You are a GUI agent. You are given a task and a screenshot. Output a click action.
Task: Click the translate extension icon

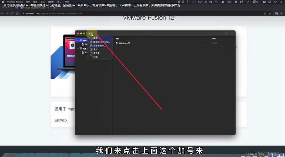click(x=277, y=13)
